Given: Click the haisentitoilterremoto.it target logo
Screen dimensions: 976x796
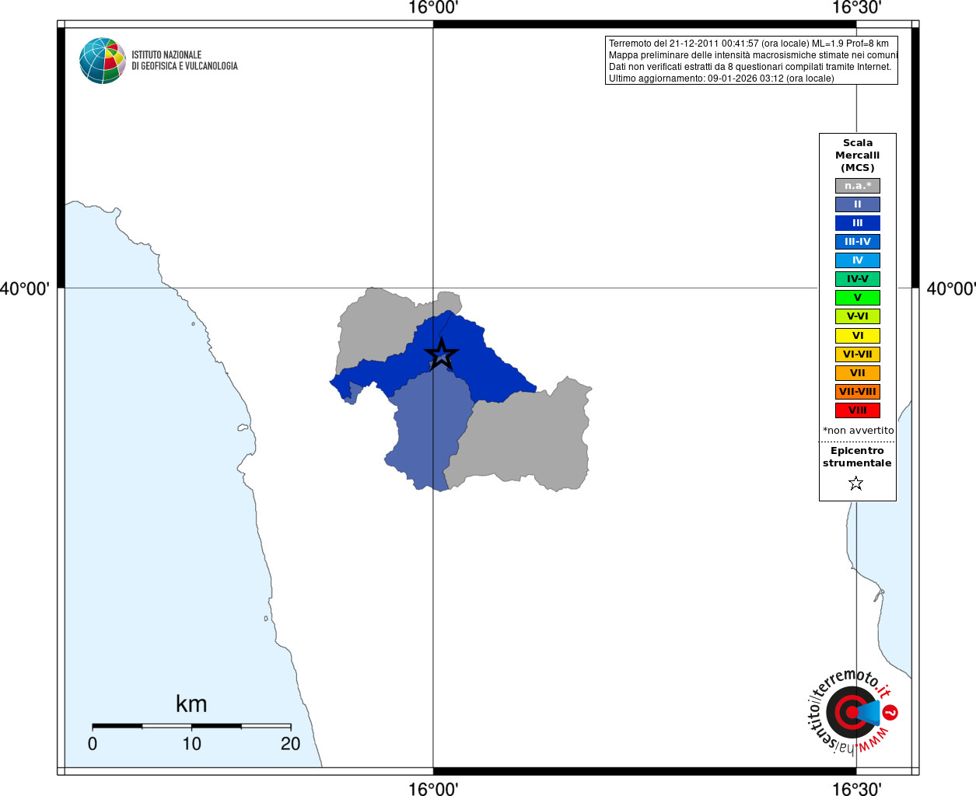Looking at the screenshot, I should 852,711.
